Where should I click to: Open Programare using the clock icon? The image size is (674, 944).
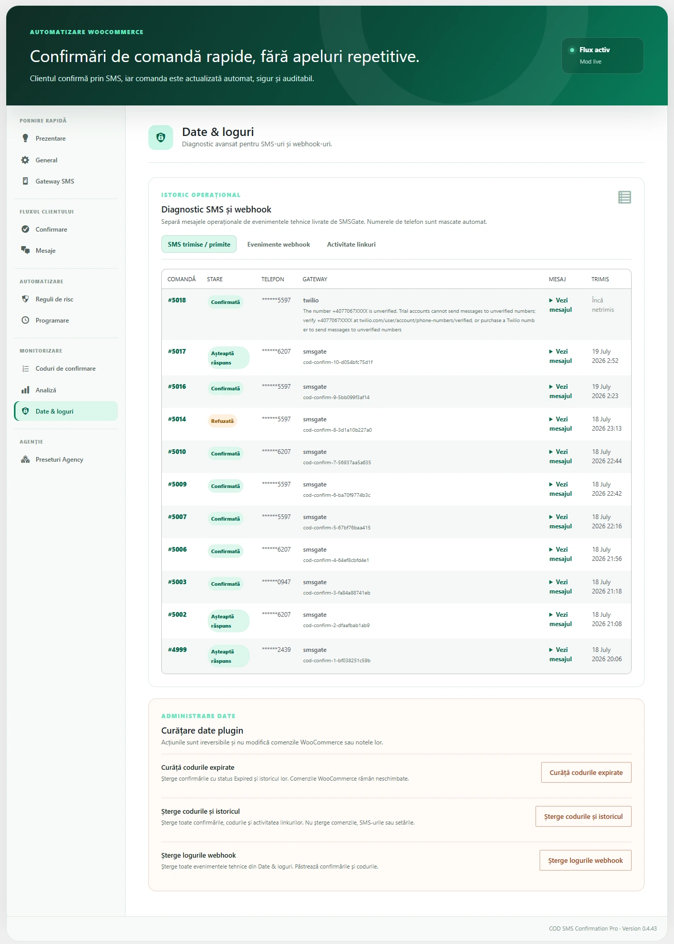[x=25, y=320]
